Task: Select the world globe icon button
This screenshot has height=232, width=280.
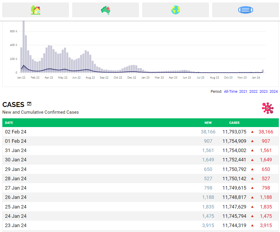Action: click(x=176, y=10)
